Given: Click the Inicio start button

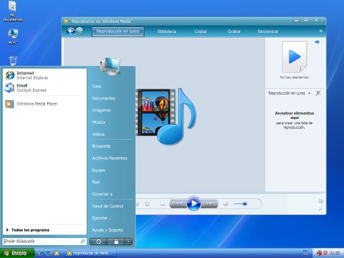Looking at the screenshot, I should 17,253.
